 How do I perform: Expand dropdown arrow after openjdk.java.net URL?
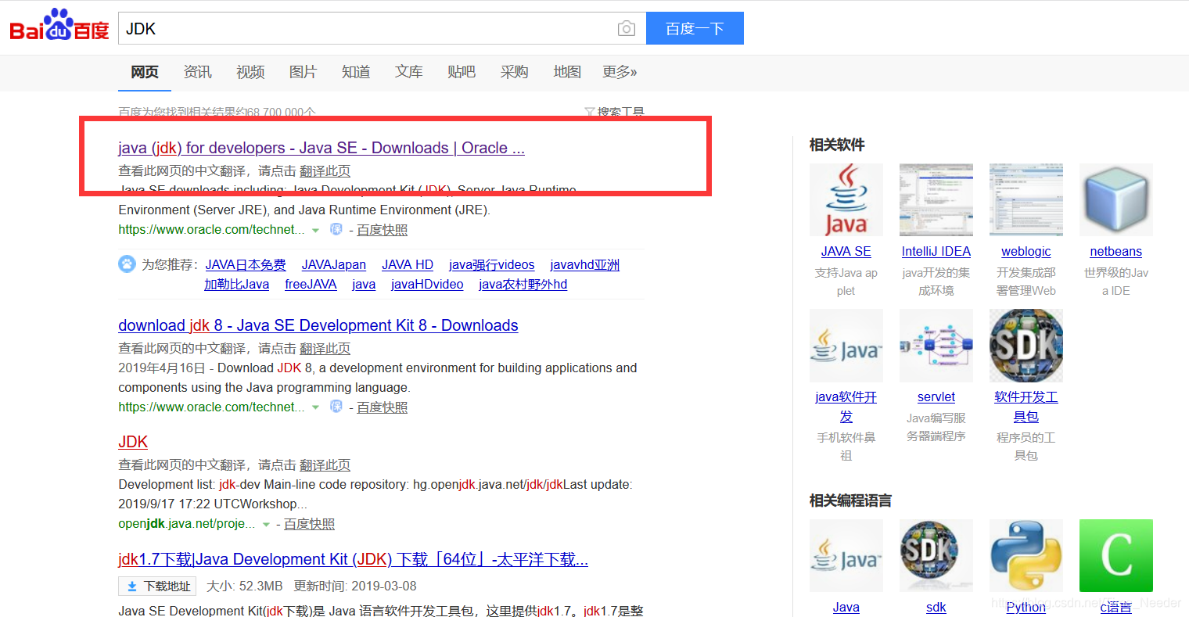(x=266, y=525)
